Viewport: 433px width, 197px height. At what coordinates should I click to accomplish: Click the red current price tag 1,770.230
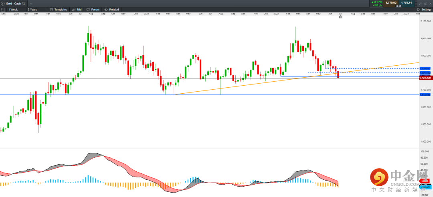point(425,78)
